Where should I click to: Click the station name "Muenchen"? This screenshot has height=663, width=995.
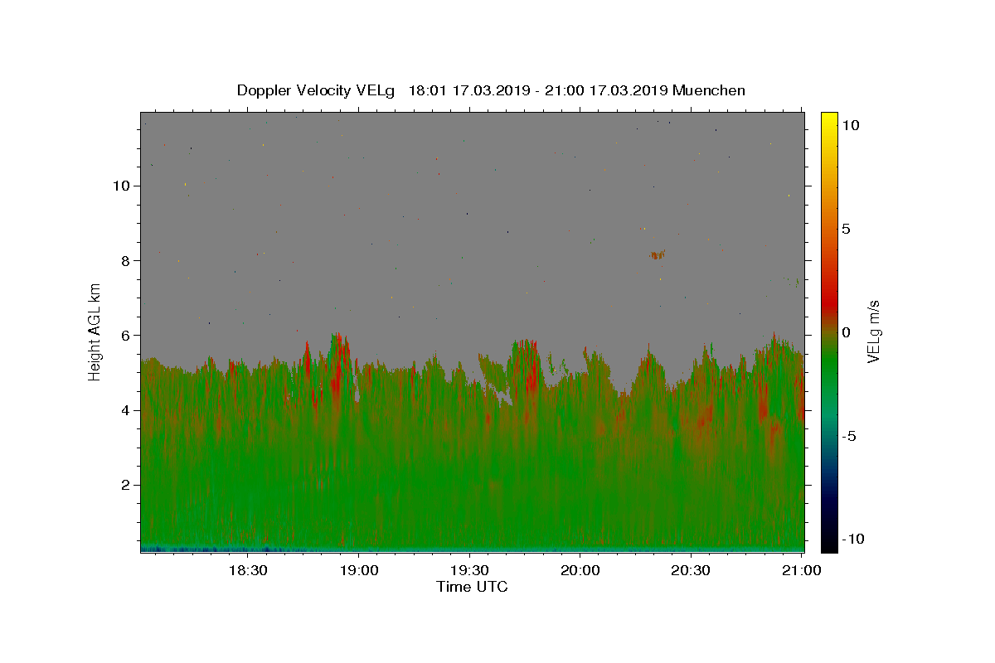[x=709, y=90]
